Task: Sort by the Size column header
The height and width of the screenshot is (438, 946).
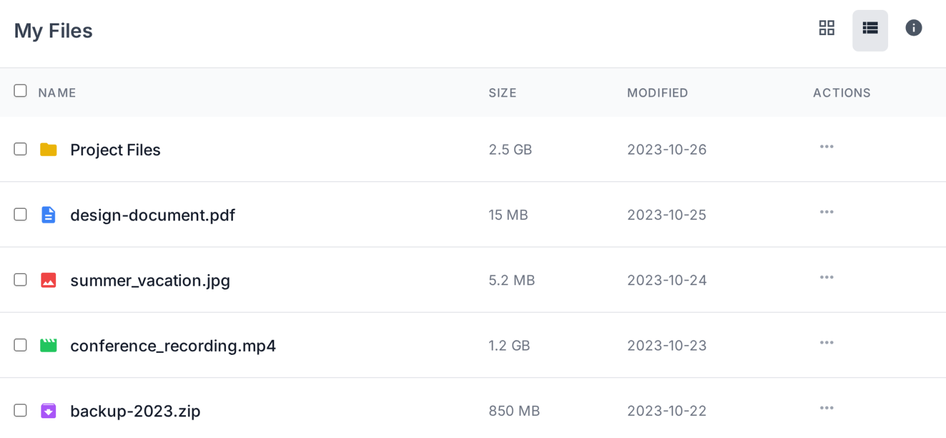Action: pos(502,93)
